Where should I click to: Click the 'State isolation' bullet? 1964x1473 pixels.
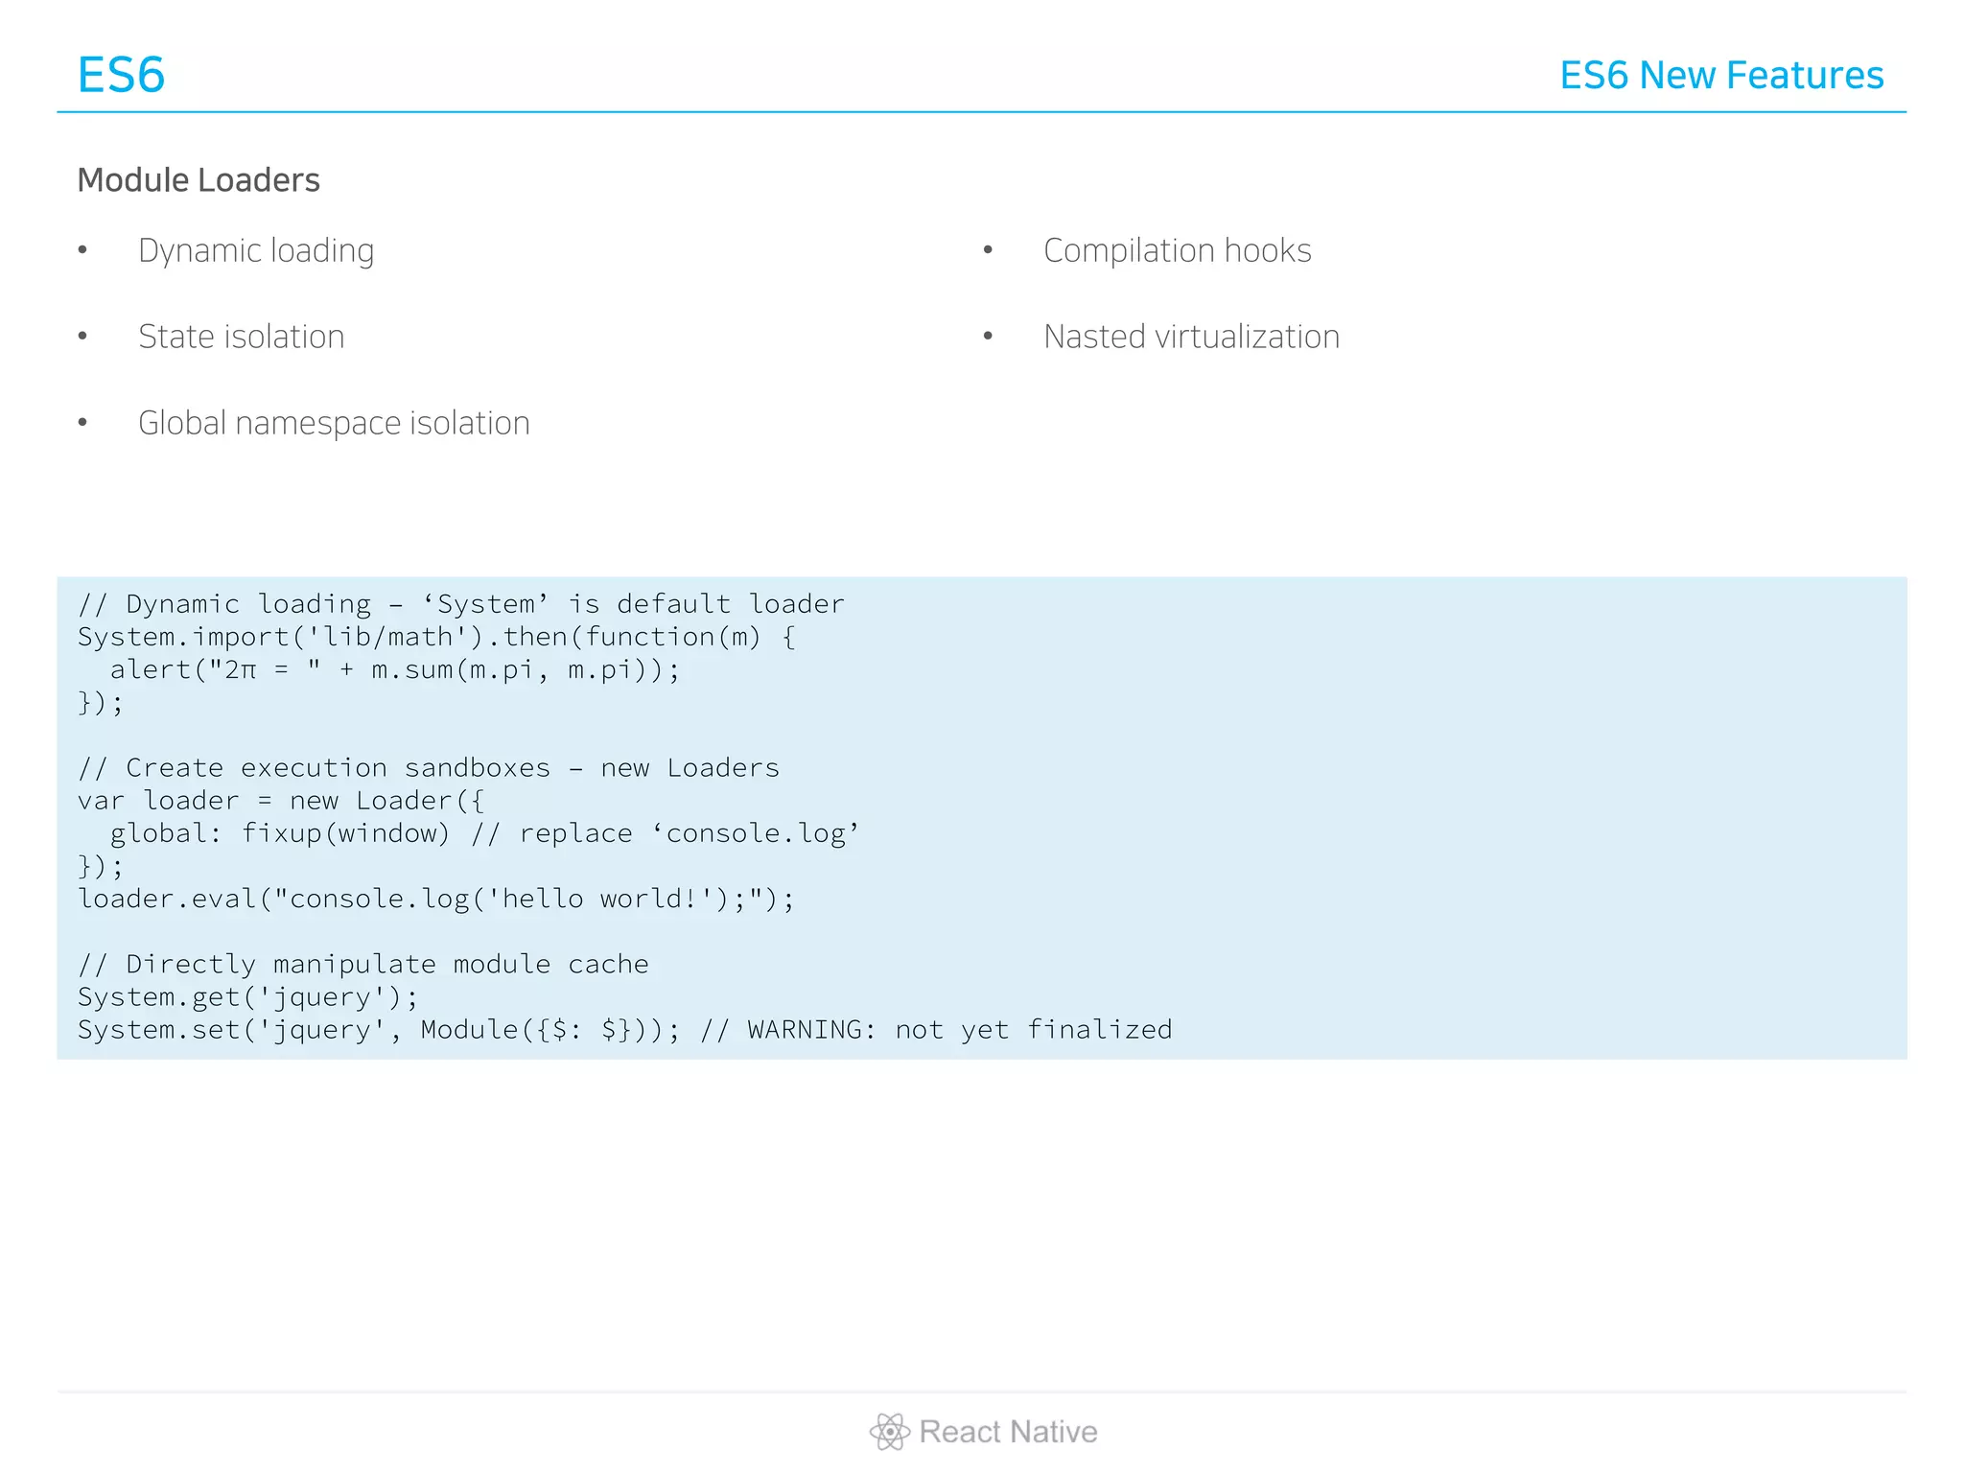(241, 337)
